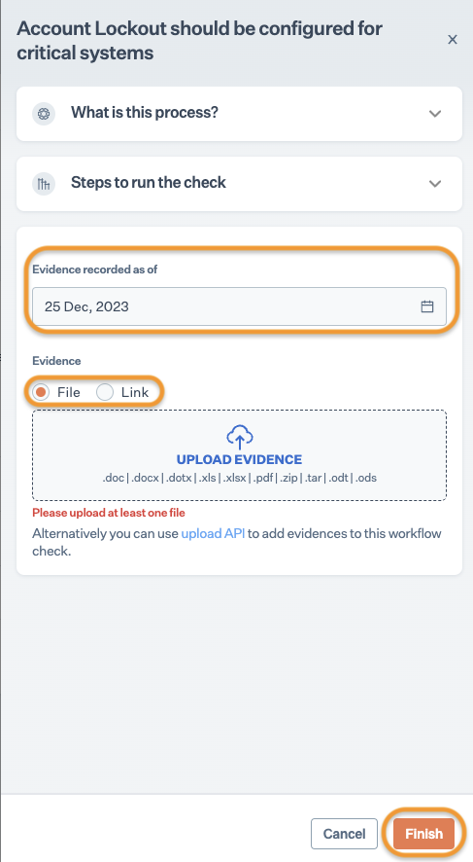This screenshot has height=862, width=473.
Task: Click the Finish button
Action: coord(423,834)
